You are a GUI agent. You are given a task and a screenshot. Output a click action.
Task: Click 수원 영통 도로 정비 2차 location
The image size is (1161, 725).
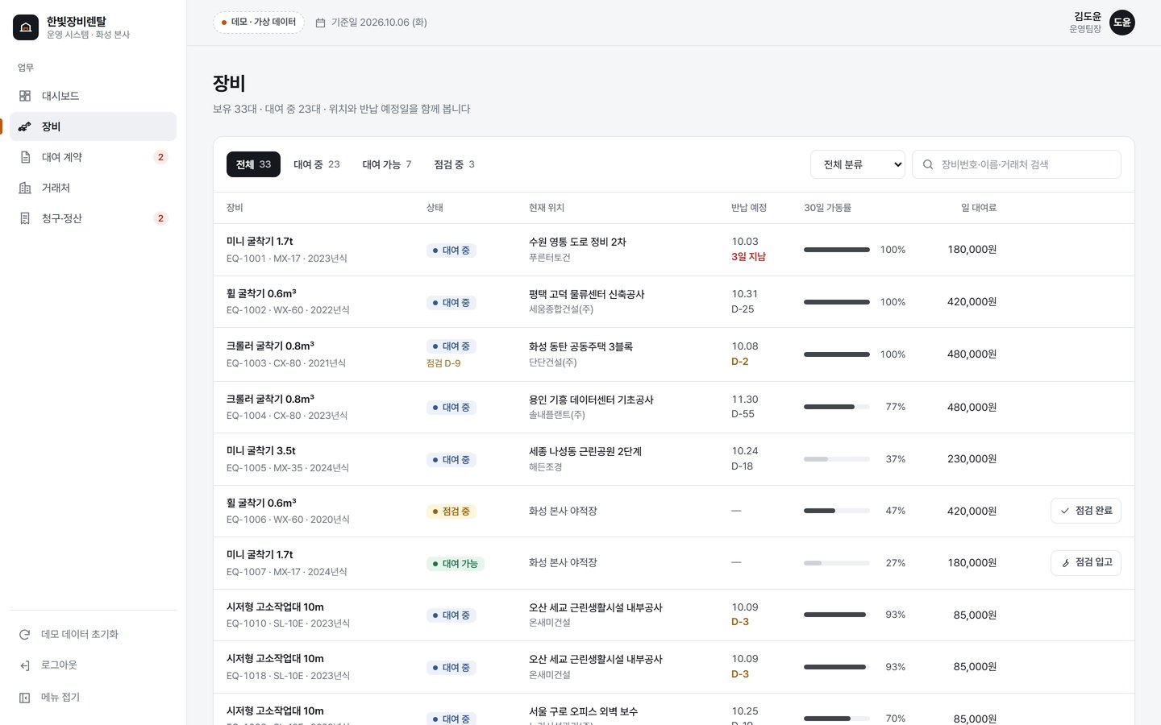point(577,242)
